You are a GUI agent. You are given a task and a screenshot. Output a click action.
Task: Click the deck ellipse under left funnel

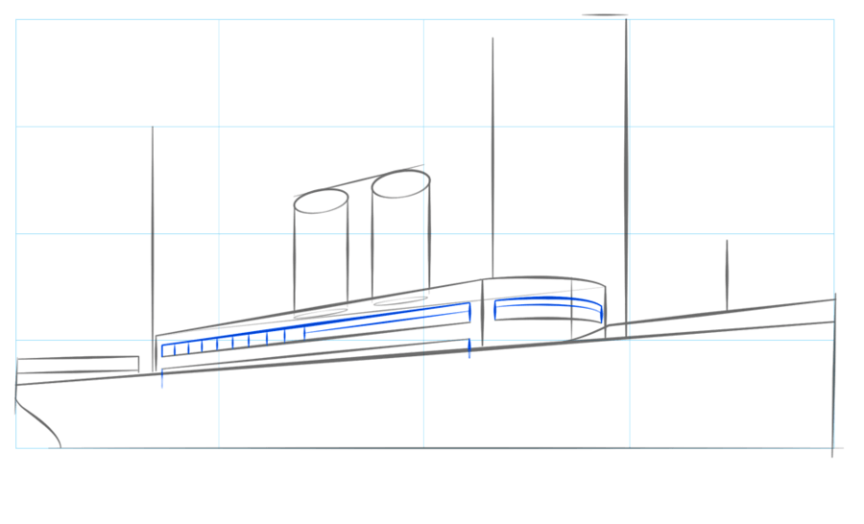point(321,314)
